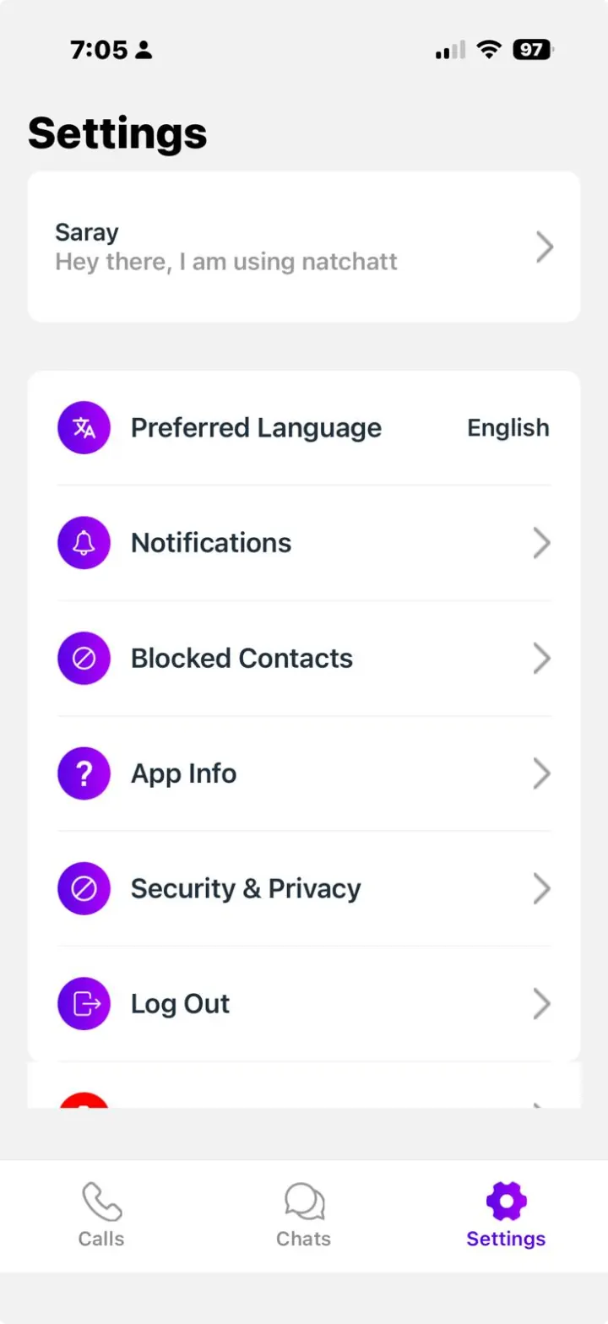Switch to the Calls tab label

(x=101, y=1239)
